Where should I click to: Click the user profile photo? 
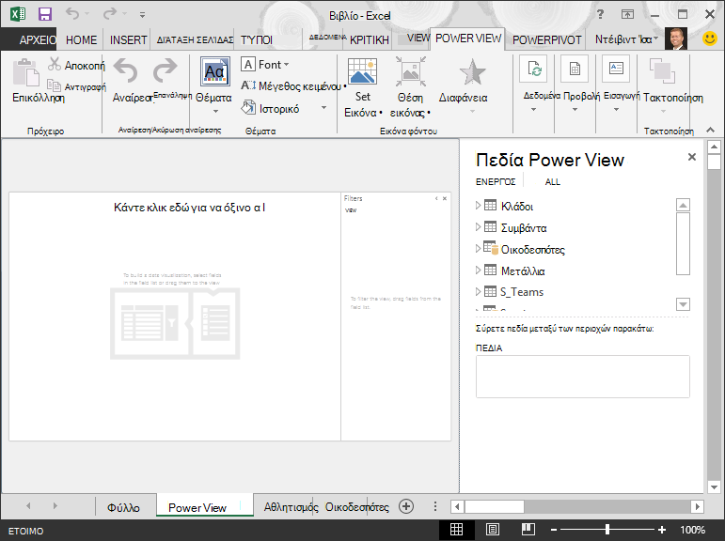(x=675, y=39)
